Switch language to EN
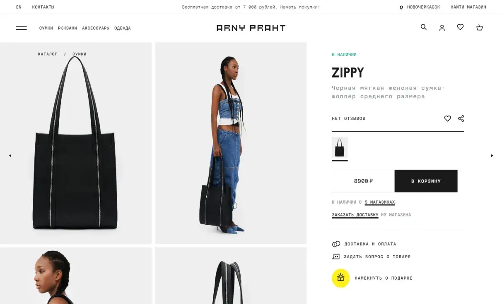Image resolution: width=502 pixels, height=304 pixels. (19, 7)
